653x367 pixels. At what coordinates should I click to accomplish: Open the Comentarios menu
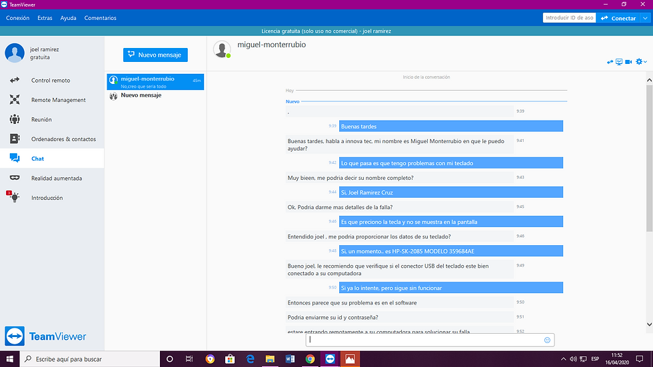tap(101, 18)
